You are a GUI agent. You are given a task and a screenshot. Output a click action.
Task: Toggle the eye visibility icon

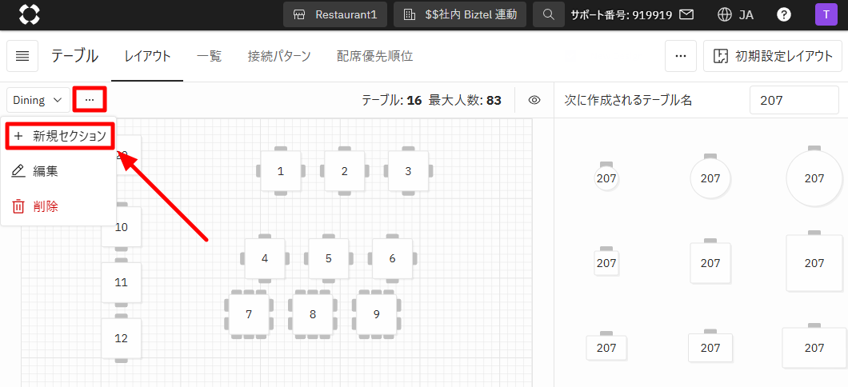pos(534,100)
